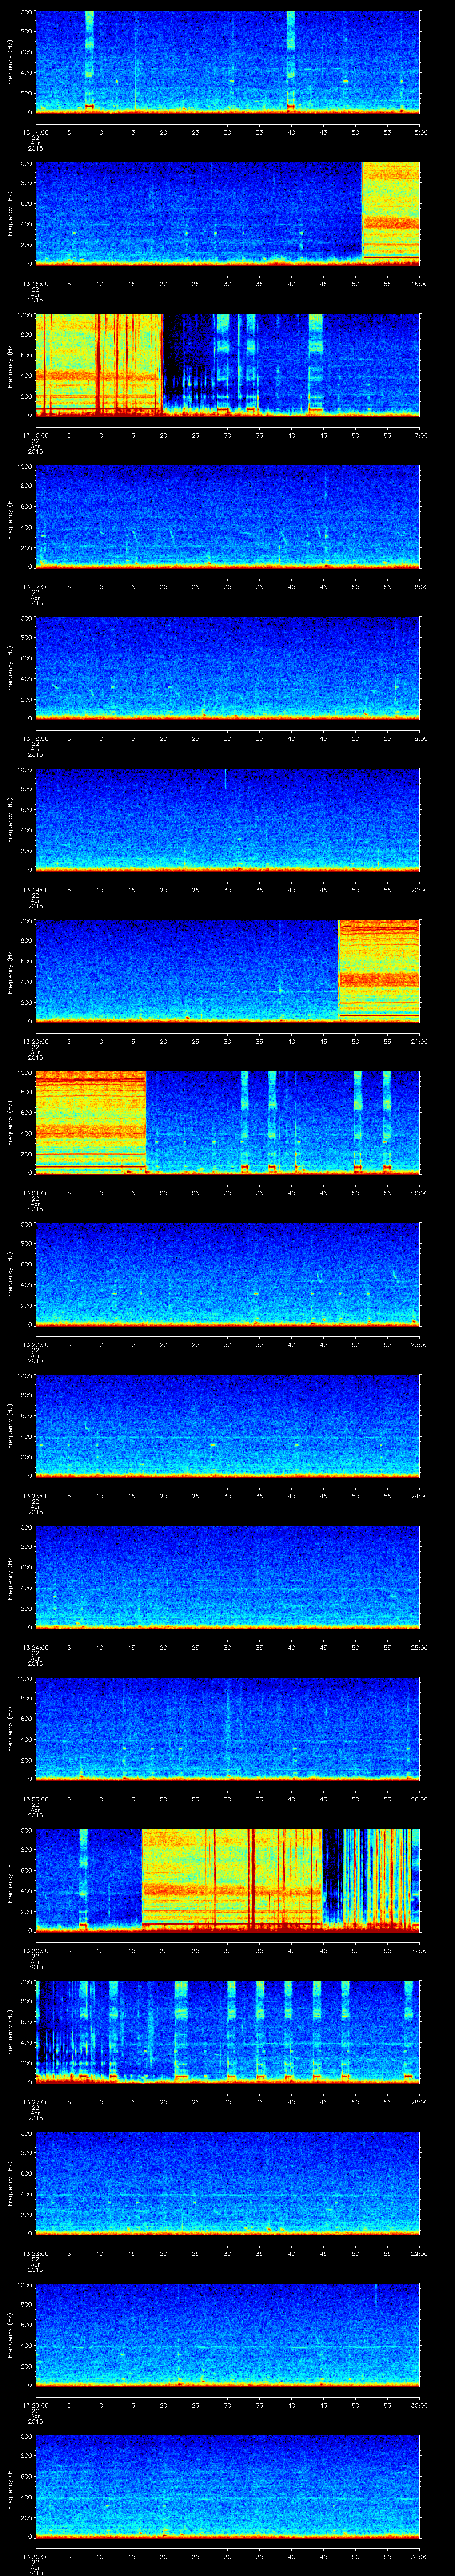The height and width of the screenshot is (2576, 455).
Task: Click the '22:00' end time label
Action: click(419, 1192)
